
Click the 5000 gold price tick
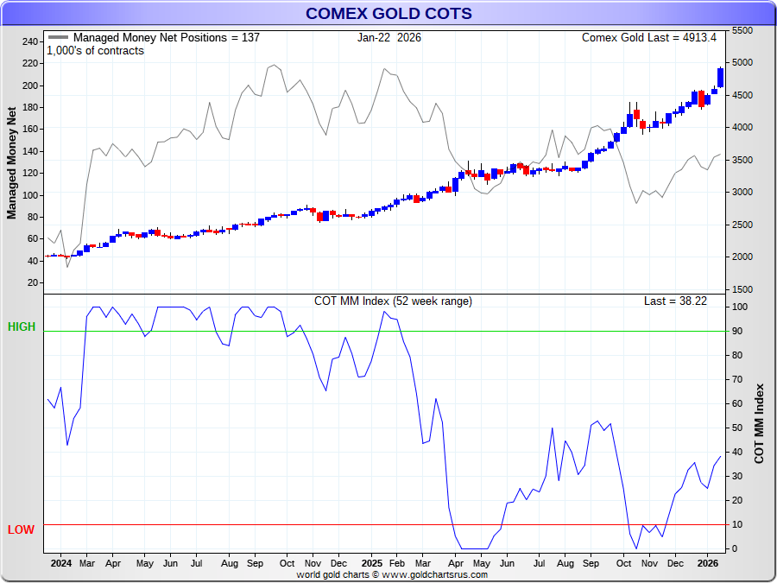(742, 63)
